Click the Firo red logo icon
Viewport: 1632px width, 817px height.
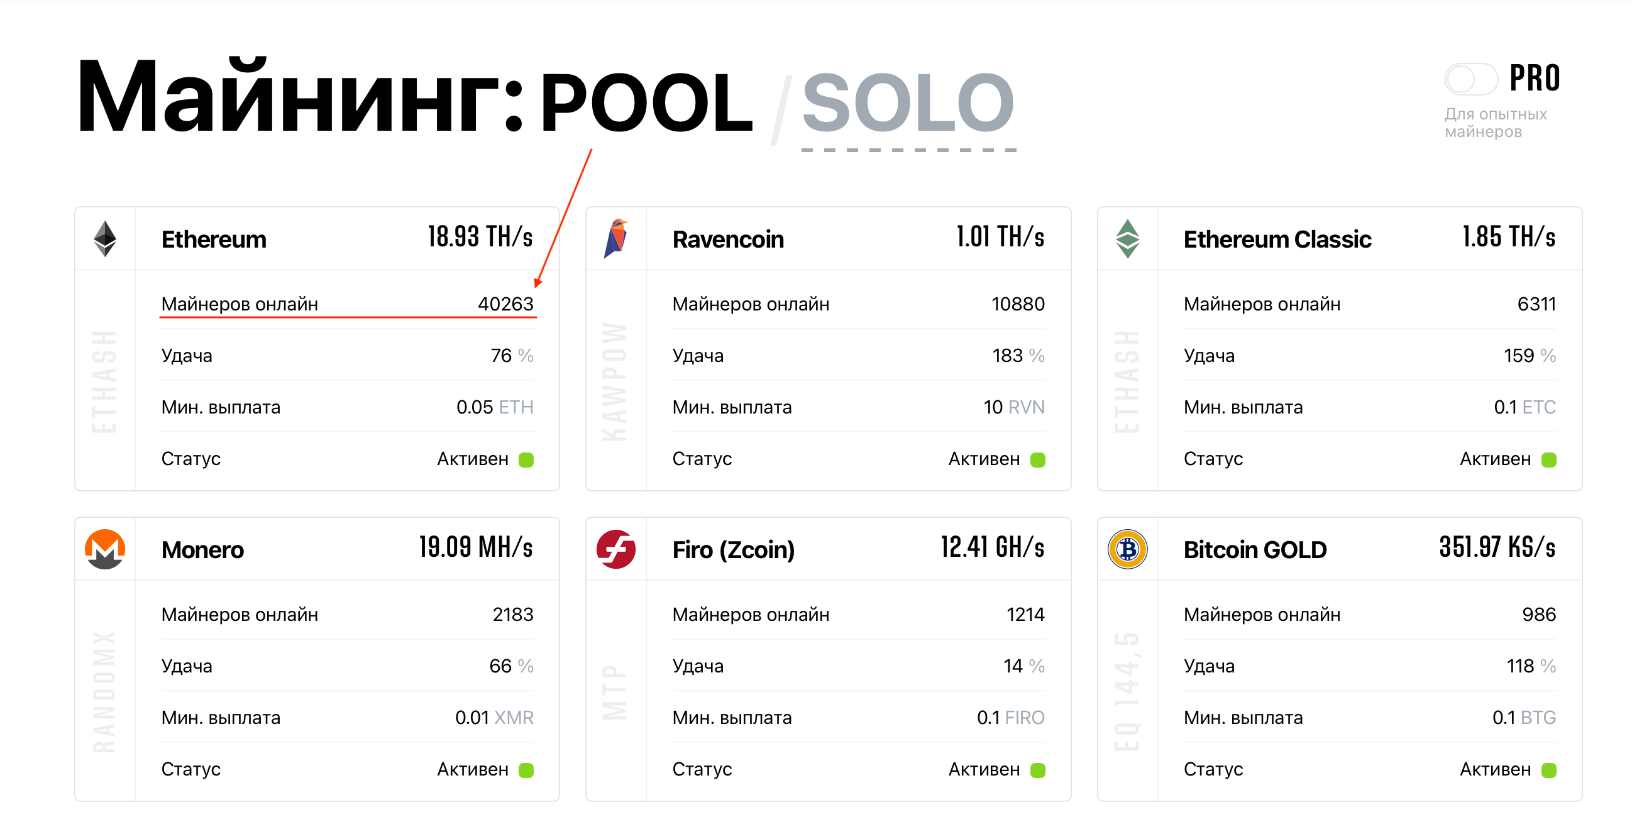point(616,549)
